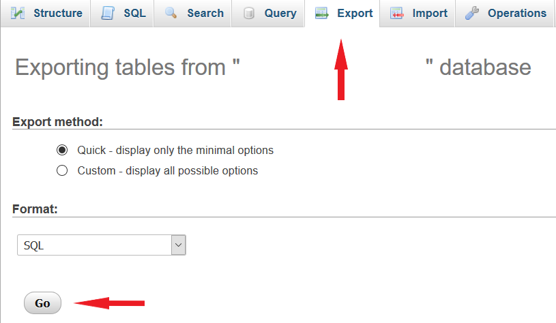Click the "Quick - display only the minimal options" label
556x323 pixels.
(175, 150)
